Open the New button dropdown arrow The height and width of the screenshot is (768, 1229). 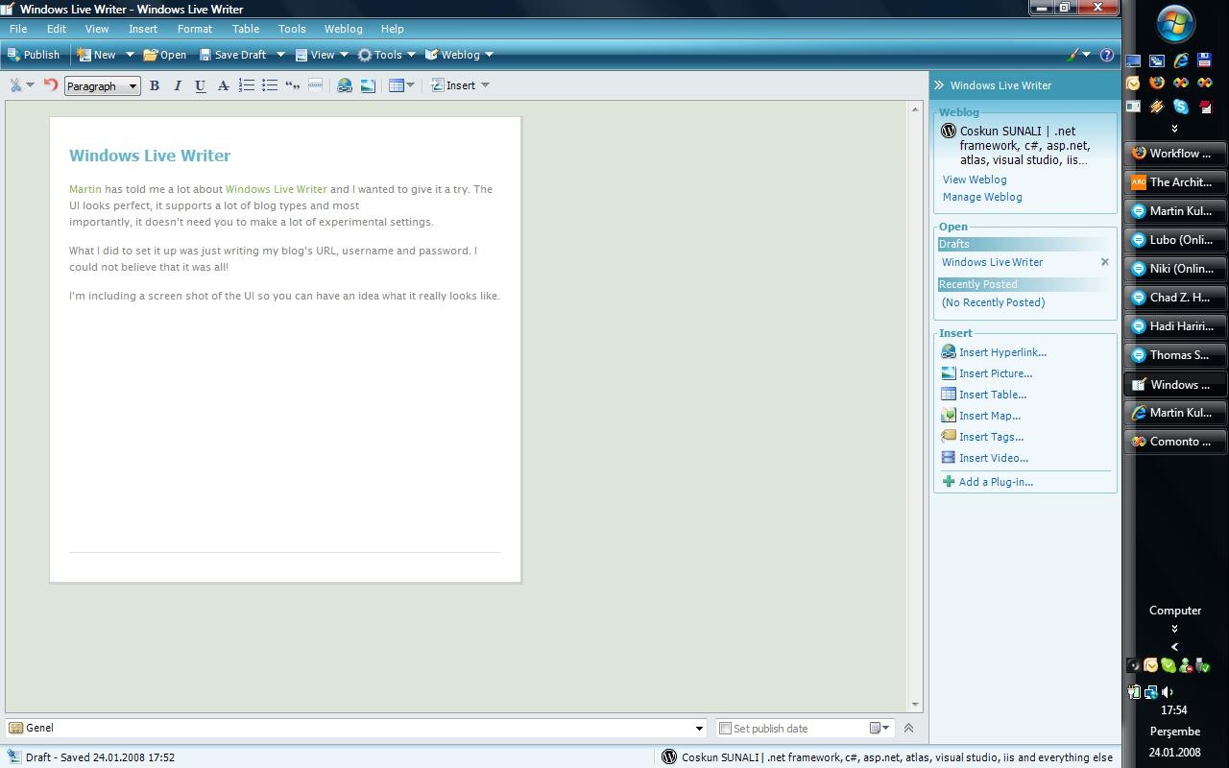point(130,55)
